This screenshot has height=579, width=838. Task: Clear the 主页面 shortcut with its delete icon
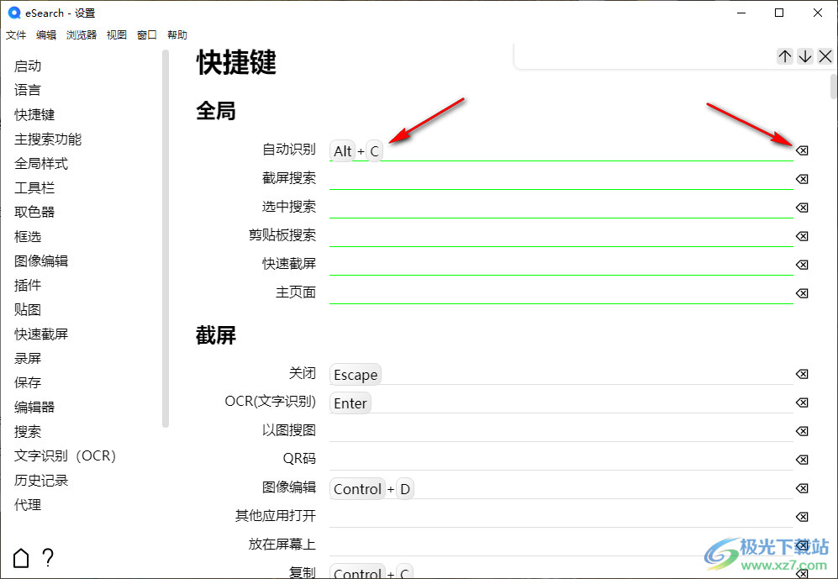click(x=802, y=293)
